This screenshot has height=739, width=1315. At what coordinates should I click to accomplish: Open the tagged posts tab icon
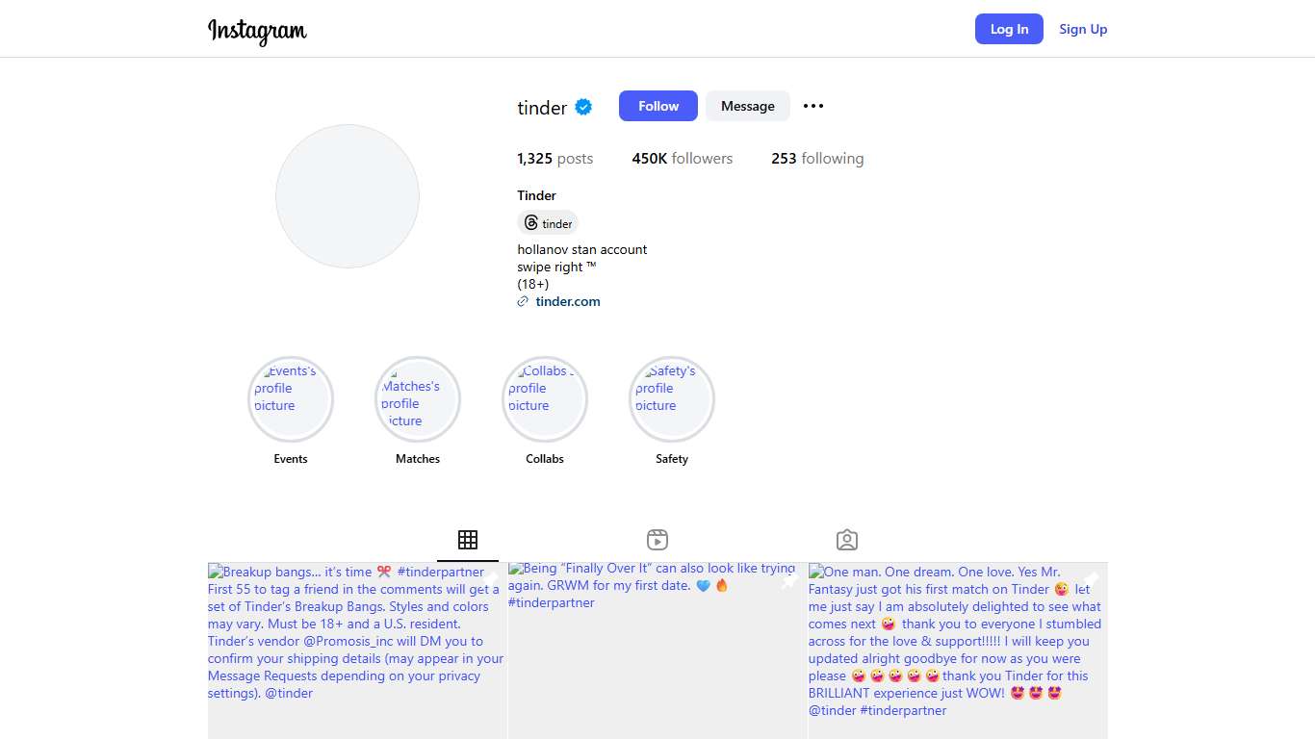click(846, 540)
